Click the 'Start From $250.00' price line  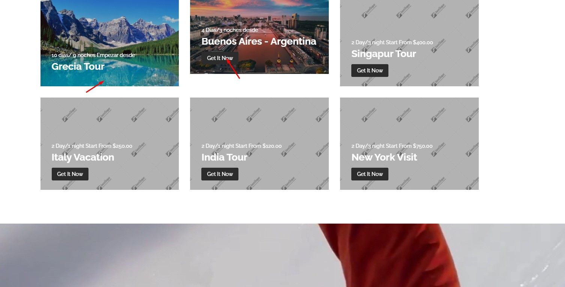click(92, 146)
